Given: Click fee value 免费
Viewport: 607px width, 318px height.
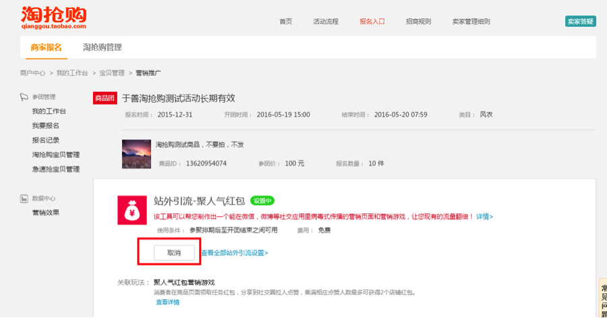Looking at the screenshot, I should coord(324,230).
